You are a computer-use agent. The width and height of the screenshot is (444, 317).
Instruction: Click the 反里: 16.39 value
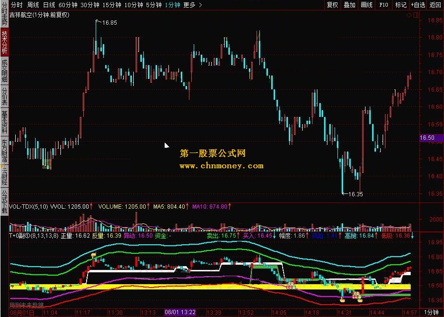[107, 236]
